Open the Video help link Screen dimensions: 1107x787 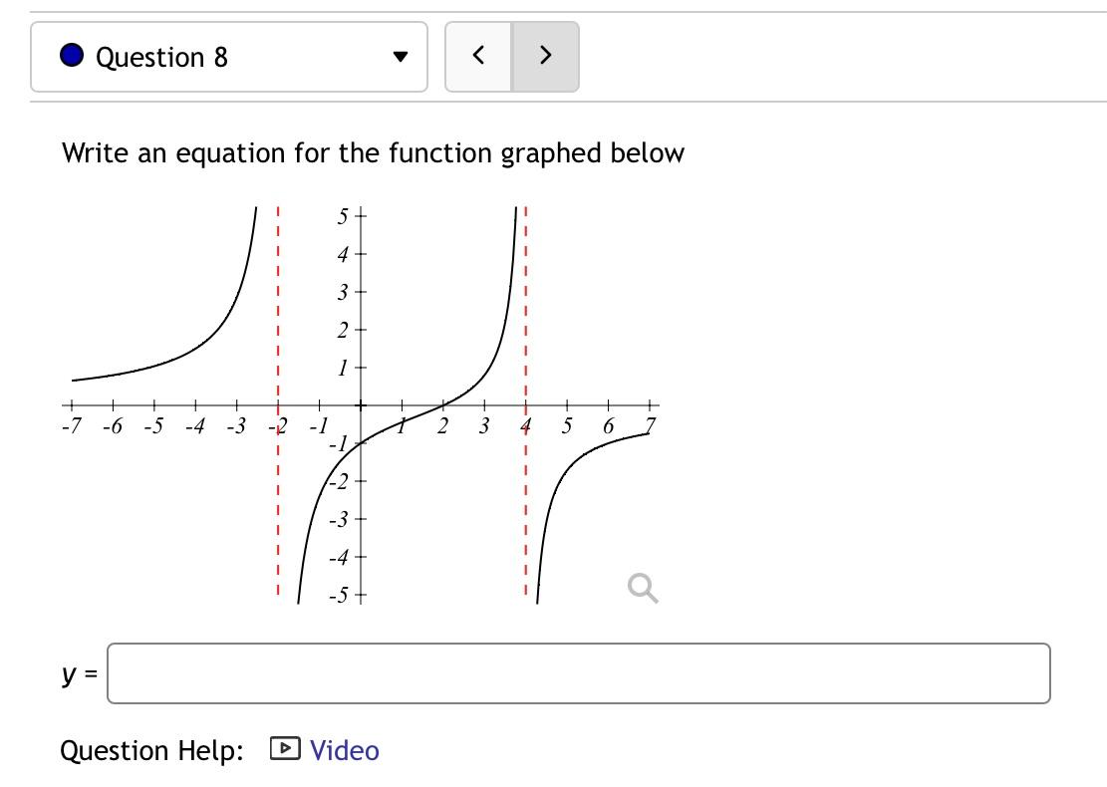[x=343, y=749]
